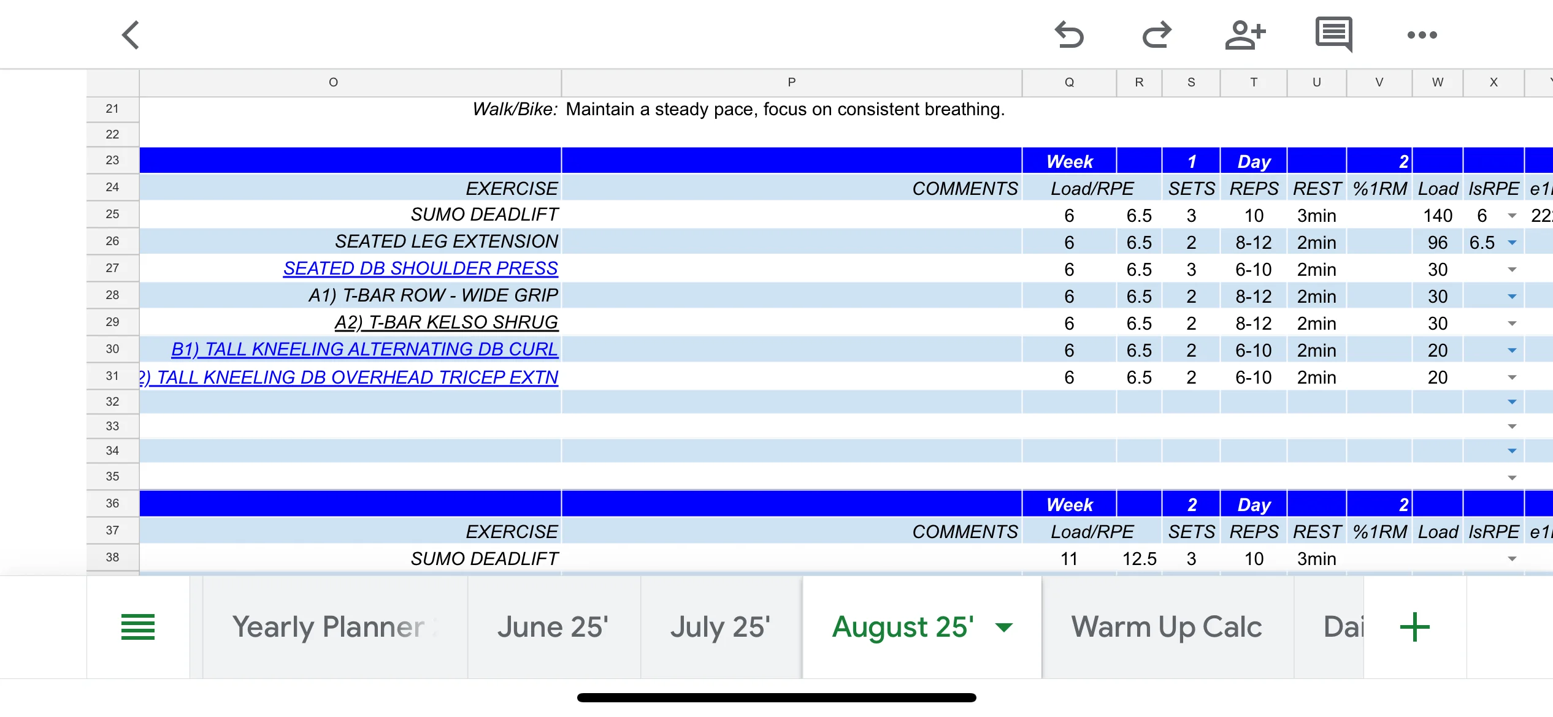Open the three-dot more options menu

tap(1422, 35)
